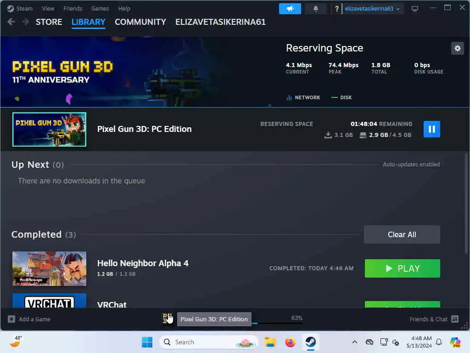Screen dimensions: 470x353
Task: Click the taskbar Search box
Action: [x=209, y=342]
